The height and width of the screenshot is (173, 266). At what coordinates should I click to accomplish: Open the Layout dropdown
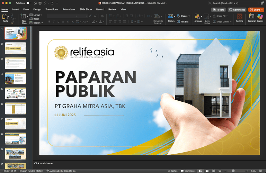36,15
